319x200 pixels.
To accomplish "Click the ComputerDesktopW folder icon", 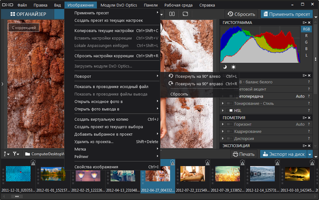I will (28, 154).
